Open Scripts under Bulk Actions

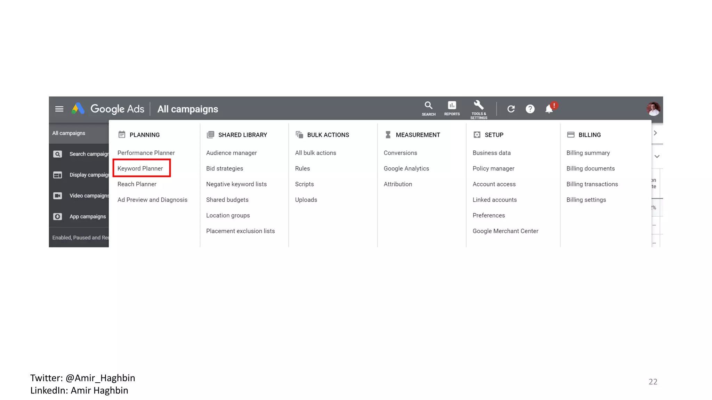coord(304,184)
